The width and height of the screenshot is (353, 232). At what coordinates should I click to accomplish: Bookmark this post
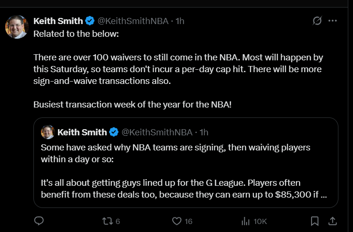pyautogui.click(x=315, y=221)
